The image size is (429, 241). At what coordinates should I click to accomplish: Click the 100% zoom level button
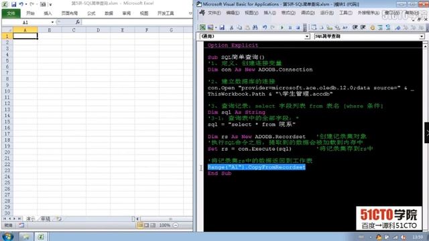coord(164,225)
